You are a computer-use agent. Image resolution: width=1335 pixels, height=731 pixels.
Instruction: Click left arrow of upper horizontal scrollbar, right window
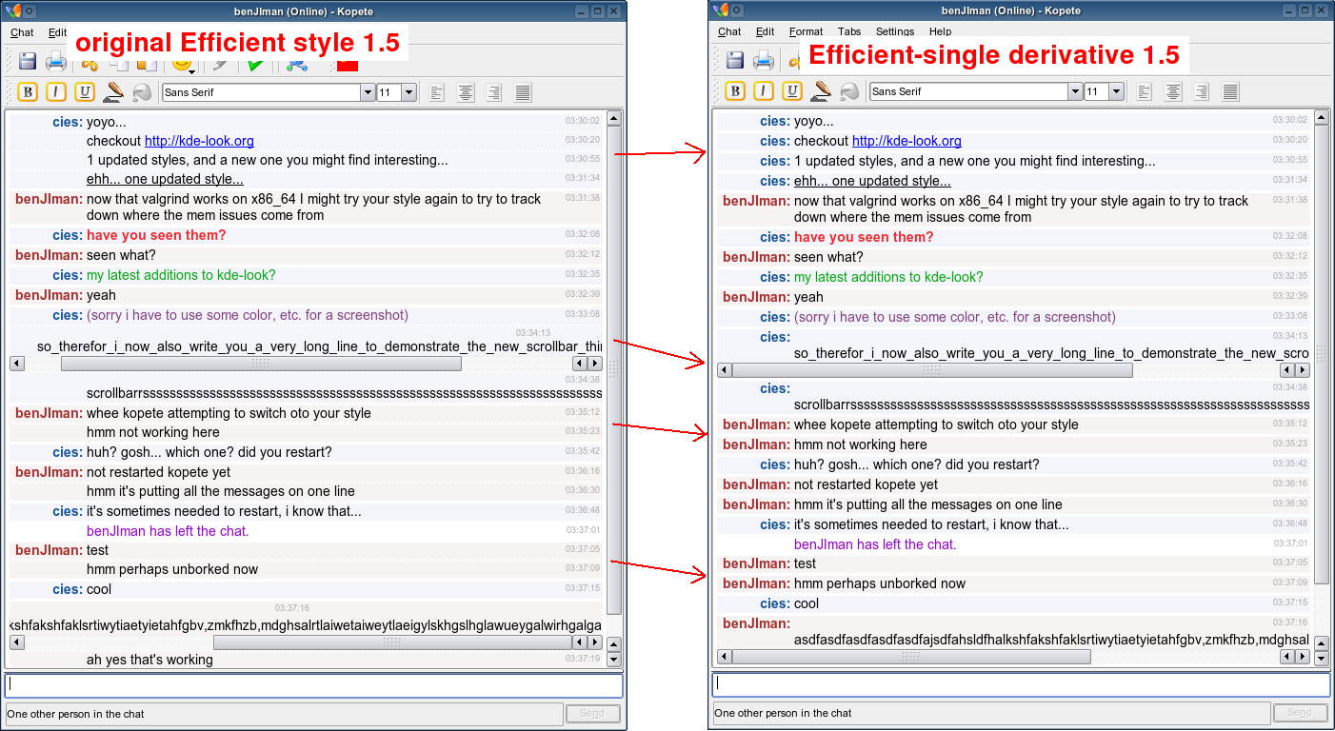(725, 369)
